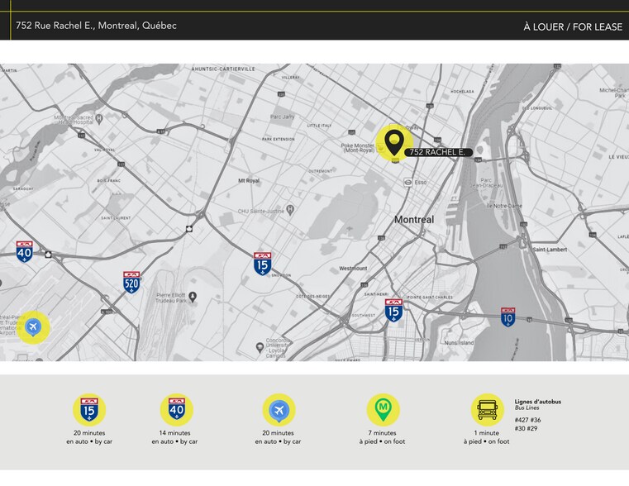Click the Highway 10 shield on the map
629x486 pixels.
point(508,317)
